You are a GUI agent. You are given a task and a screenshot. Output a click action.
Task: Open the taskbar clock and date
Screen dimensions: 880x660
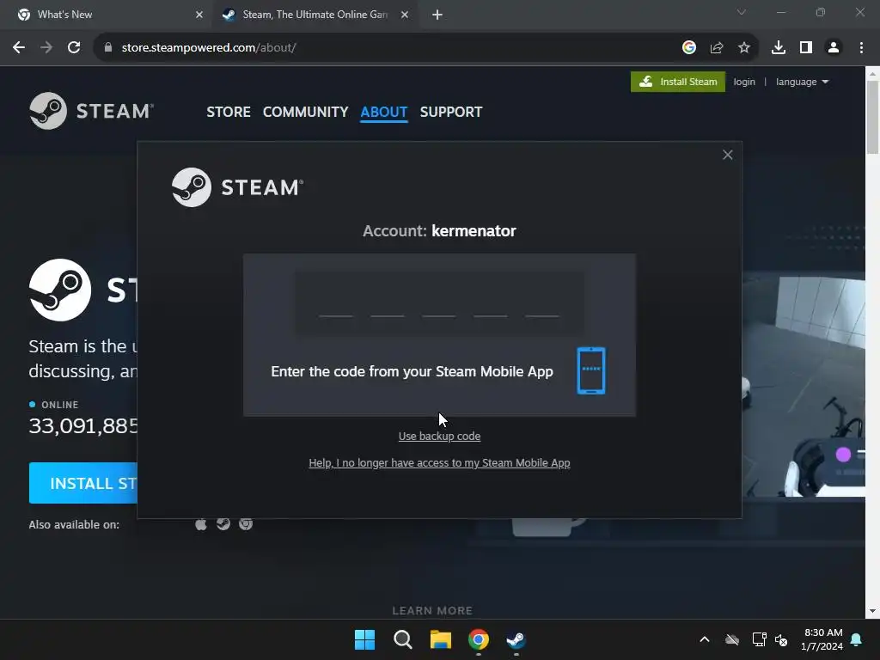[x=822, y=639]
